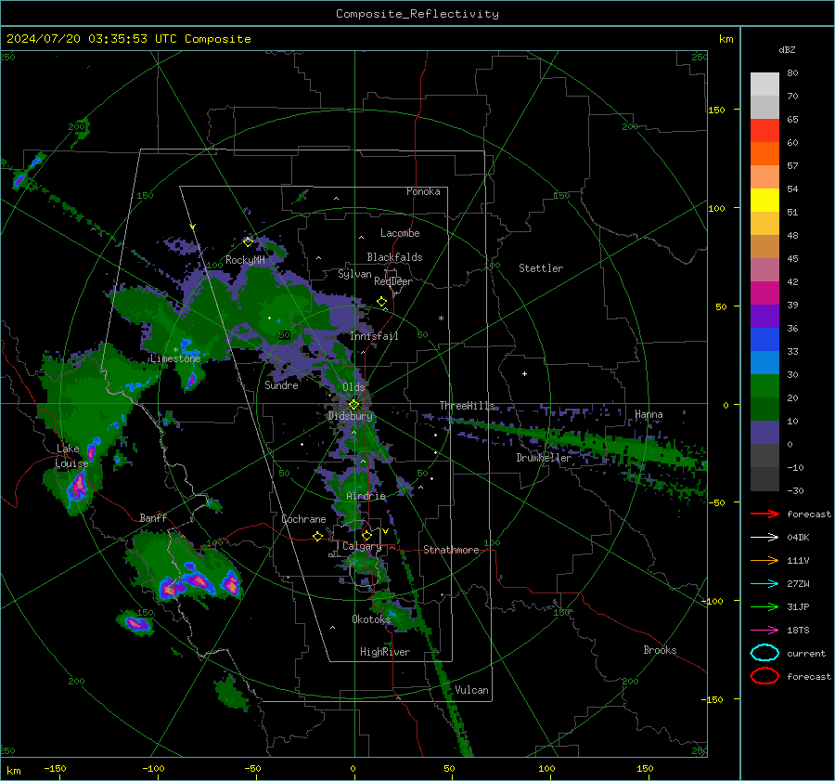
Task: Click the Sundre city label
Action: [281, 384]
